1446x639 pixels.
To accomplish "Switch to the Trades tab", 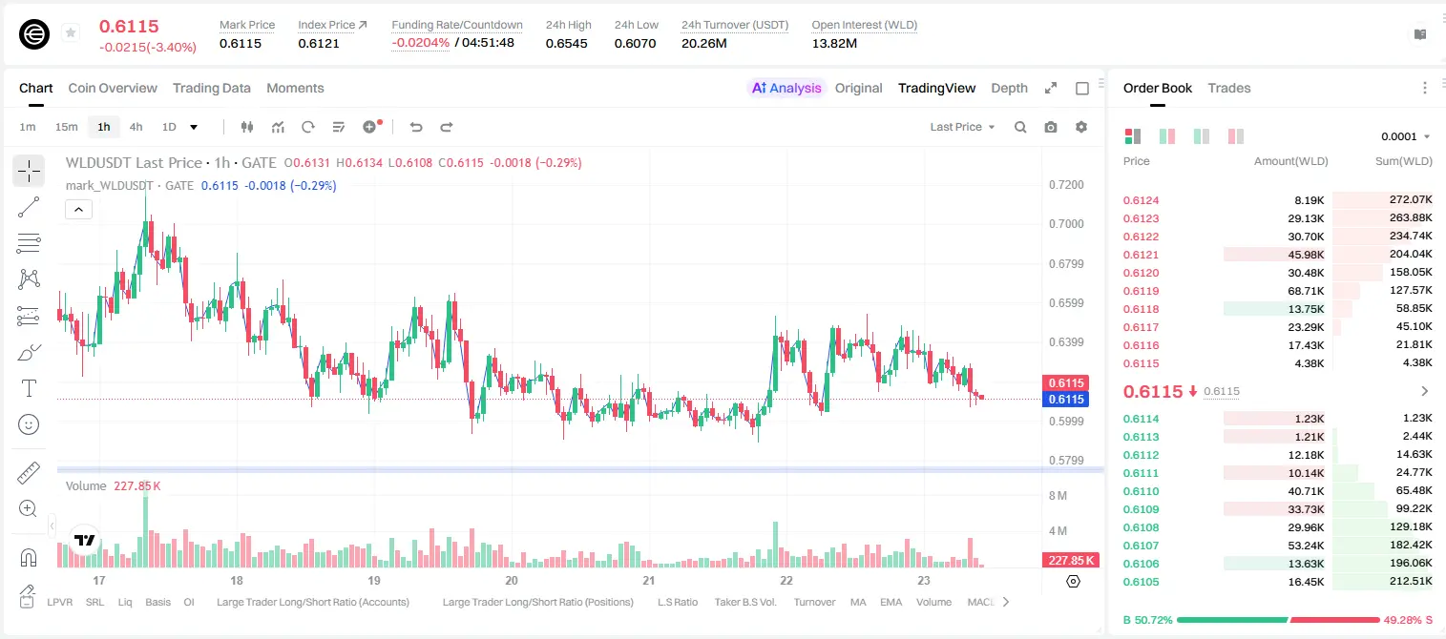I will (x=1229, y=88).
